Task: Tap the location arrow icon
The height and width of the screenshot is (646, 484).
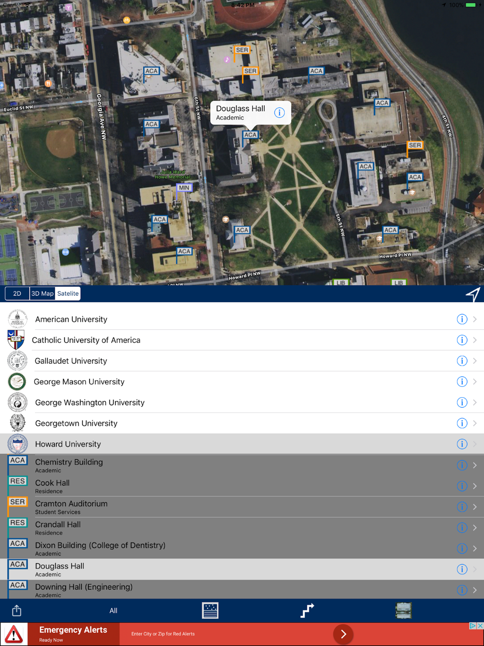Action: coord(473,294)
